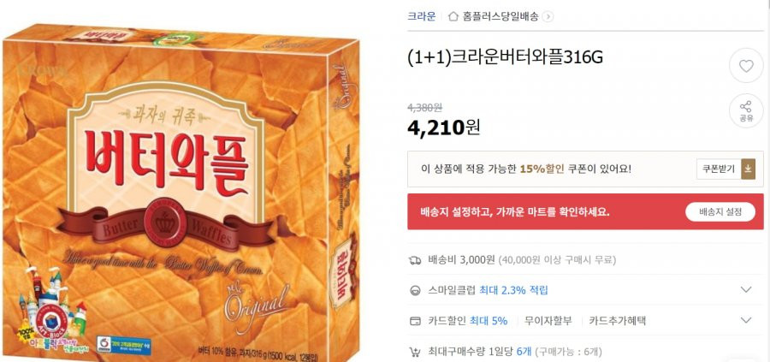Click the delivery truck icon by 배송비
The image size is (770, 362).
pos(415,260)
